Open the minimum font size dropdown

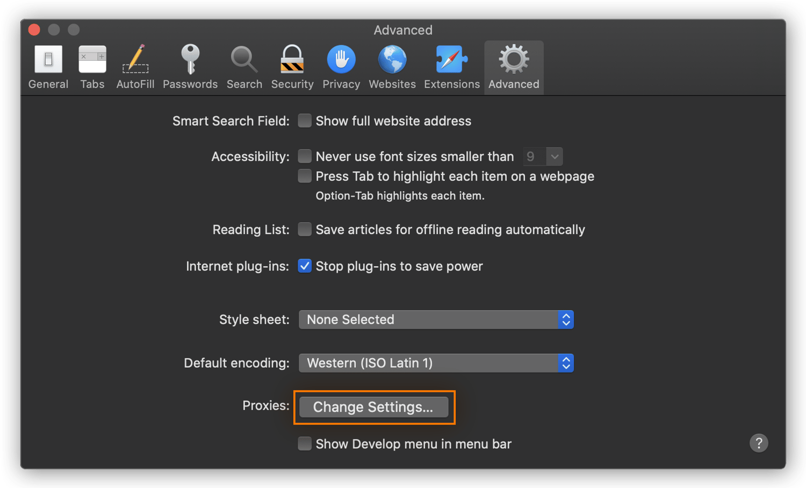pos(554,156)
